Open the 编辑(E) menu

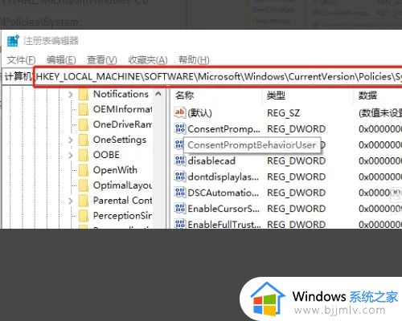(x=61, y=60)
